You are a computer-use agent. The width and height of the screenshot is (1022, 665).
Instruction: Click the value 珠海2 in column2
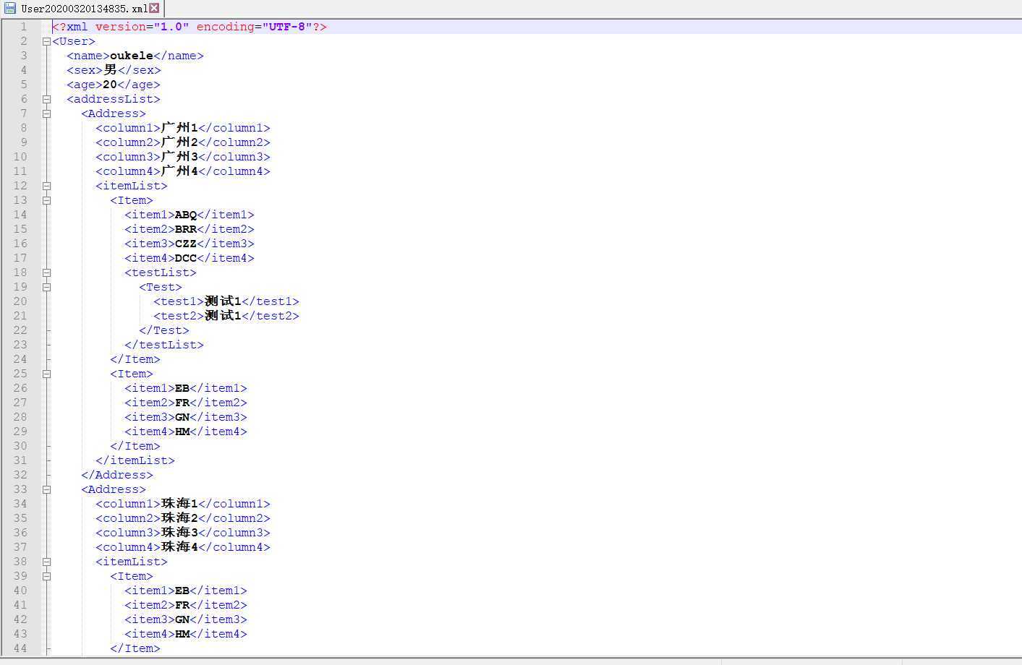coord(179,518)
